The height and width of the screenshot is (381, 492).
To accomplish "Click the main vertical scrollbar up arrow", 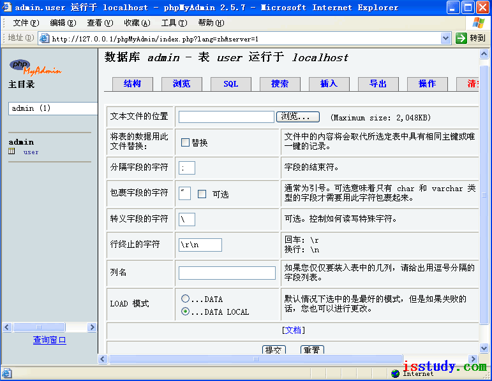I will (484, 54).
